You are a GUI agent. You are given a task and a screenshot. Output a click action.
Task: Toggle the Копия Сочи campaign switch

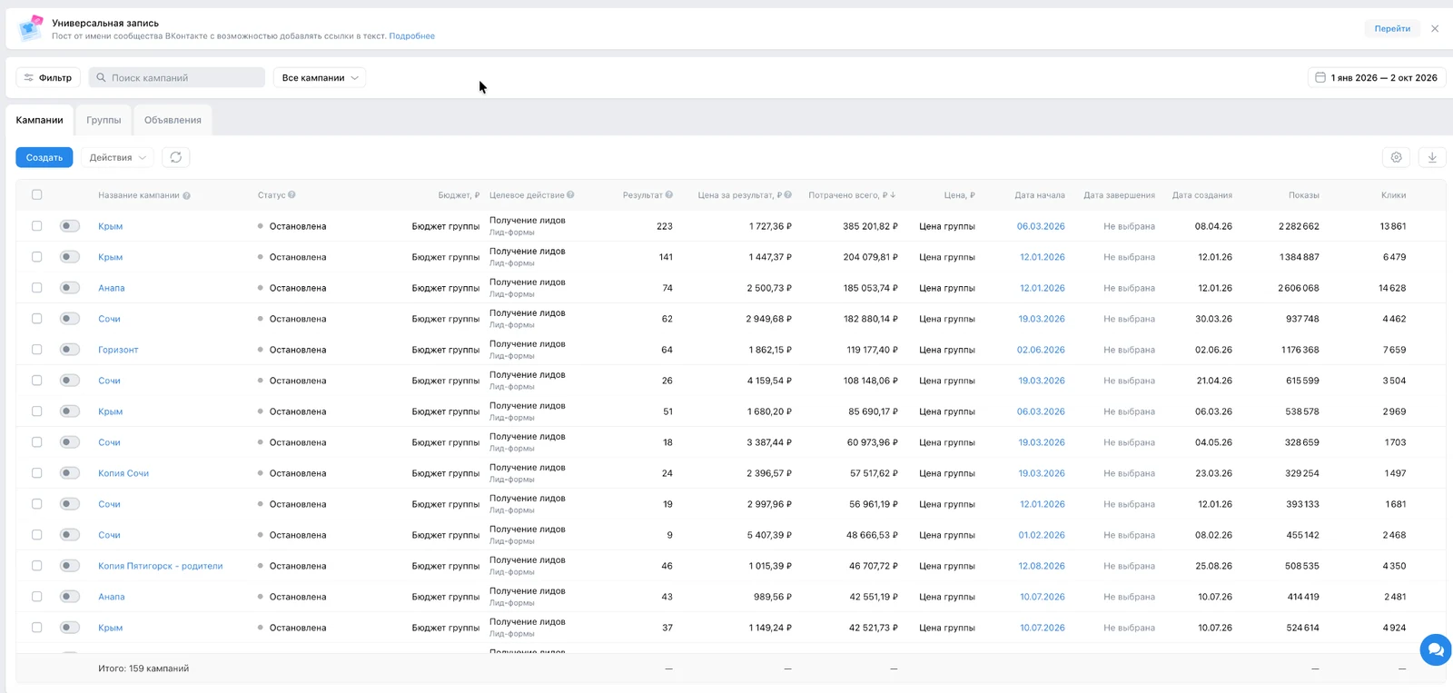coord(70,472)
